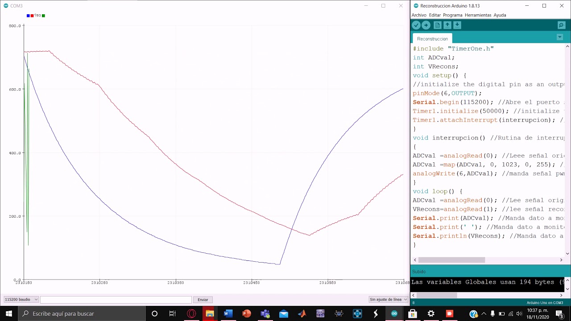This screenshot has width=571, height=321.
Task: Click the 'void setup() {' line
Action: pos(439,75)
